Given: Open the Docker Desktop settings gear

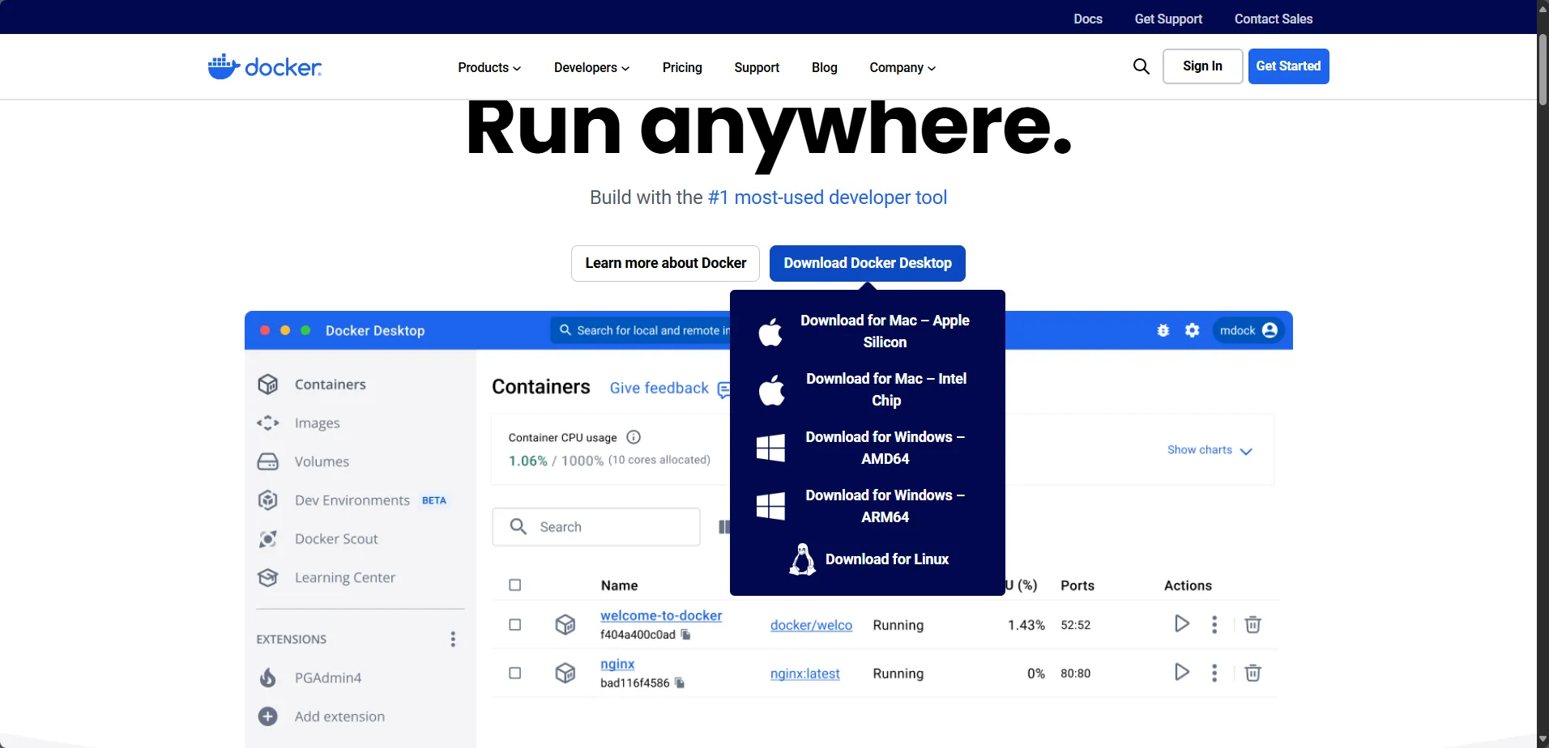Looking at the screenshot, I should click(x=1193, y=330).
